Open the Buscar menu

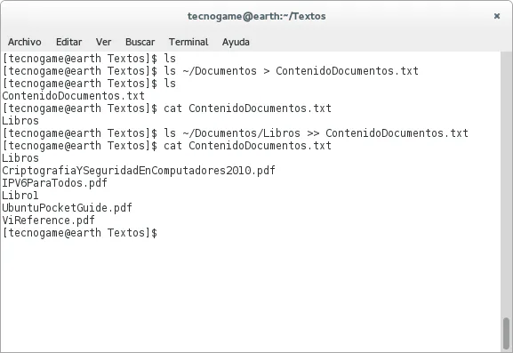tap(140, 42)
